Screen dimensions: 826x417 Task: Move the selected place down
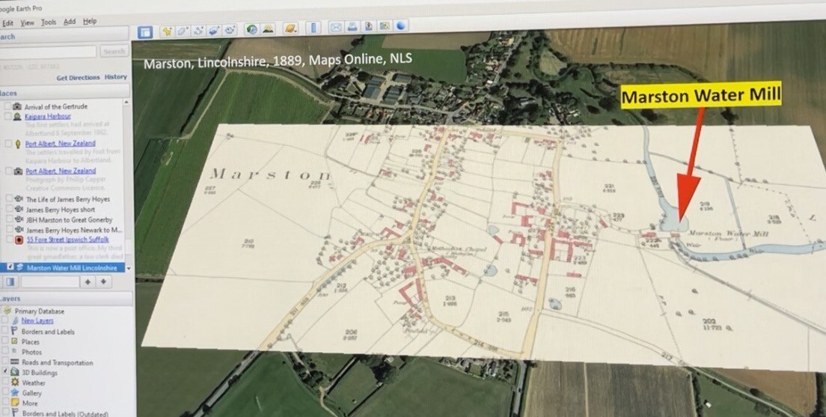[103, 282]
